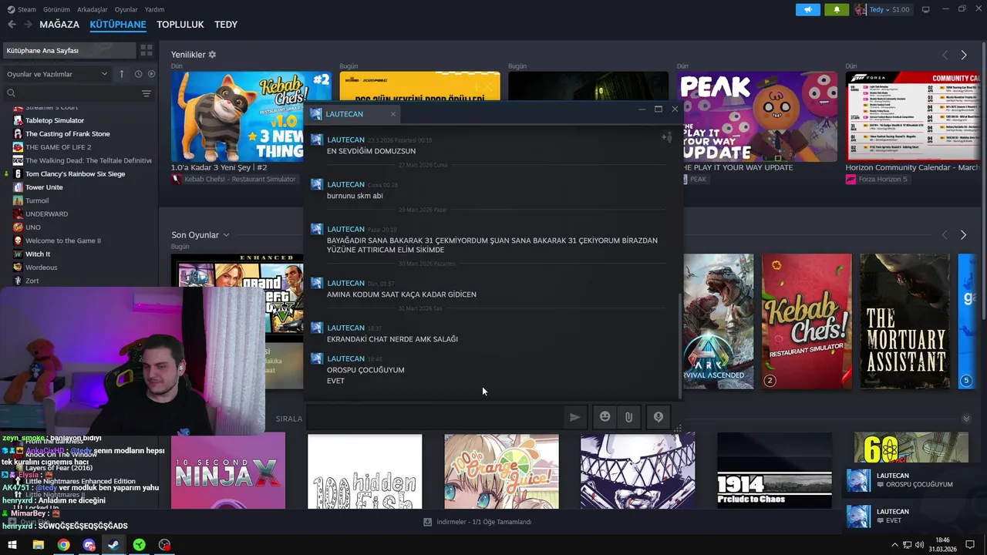This screenshot has width=987, height=555.
Task: Open the Yardım menu
Action: click(x=155, y=9)
